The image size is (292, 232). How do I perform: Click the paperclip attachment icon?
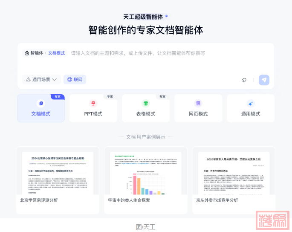(x=244, y=80)
